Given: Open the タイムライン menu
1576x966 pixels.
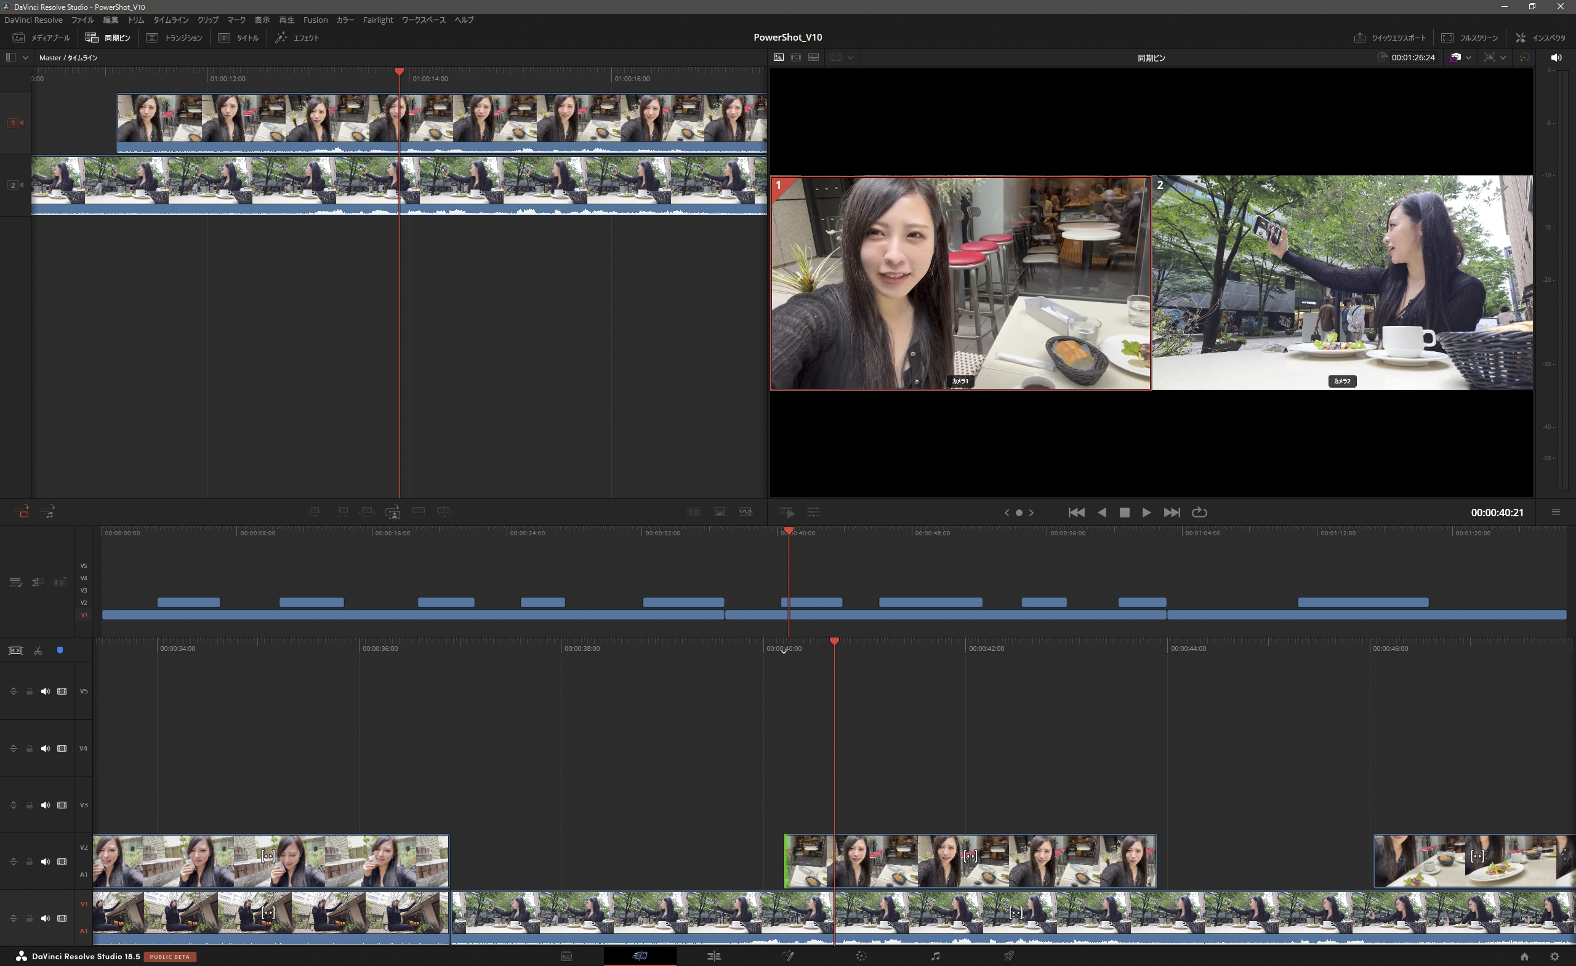Looking at the screenshot, I should pyautogui.click(x=170, y=20).
